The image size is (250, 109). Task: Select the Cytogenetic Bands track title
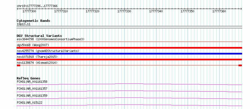pos(33,21)
